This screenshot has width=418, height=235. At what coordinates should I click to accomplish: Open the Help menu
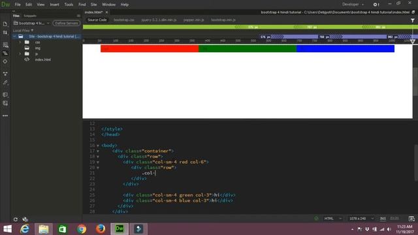click(x=125, y=5)
